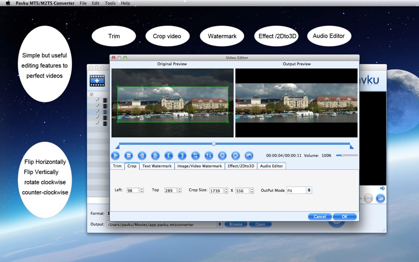Viewport: 419px width, 262px height.
Task: Open the Tools menu
Action: pos(110,3)
